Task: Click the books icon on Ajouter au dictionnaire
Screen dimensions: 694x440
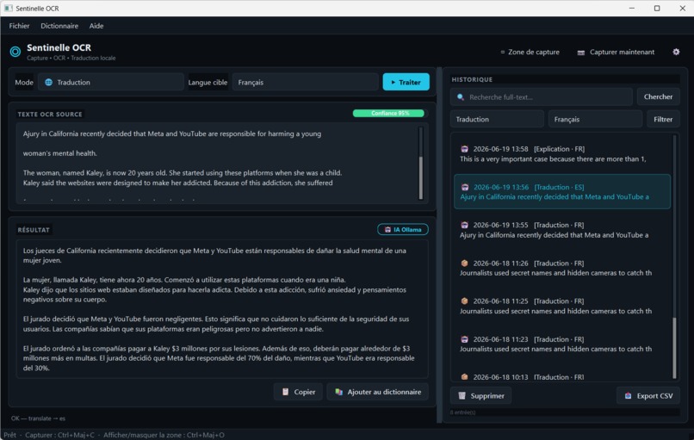Action: (x=338, y=392)
